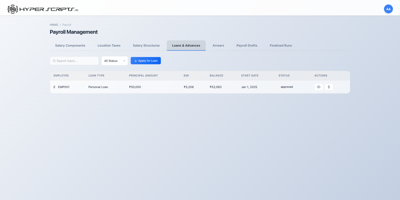Click the Start Date column header
This screenshot has width=400, height=200.
pos(250,76)
